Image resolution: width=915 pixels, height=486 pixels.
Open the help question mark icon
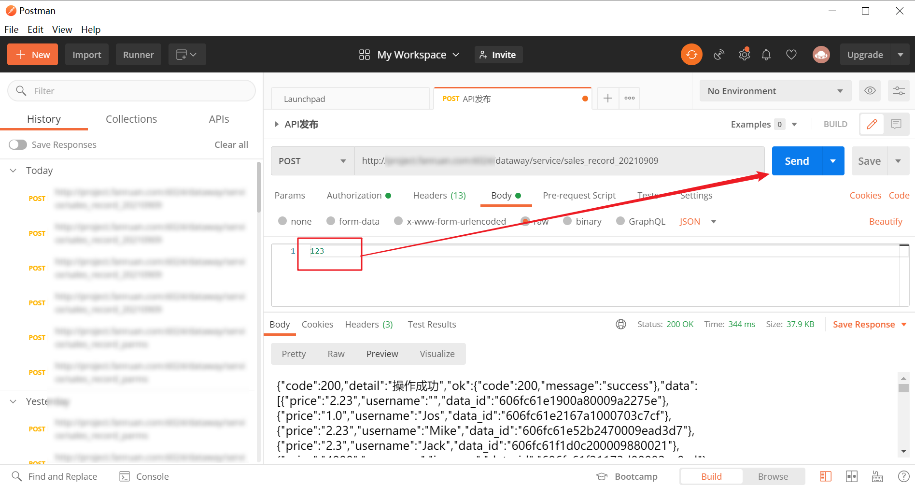[x=903, y=476]
